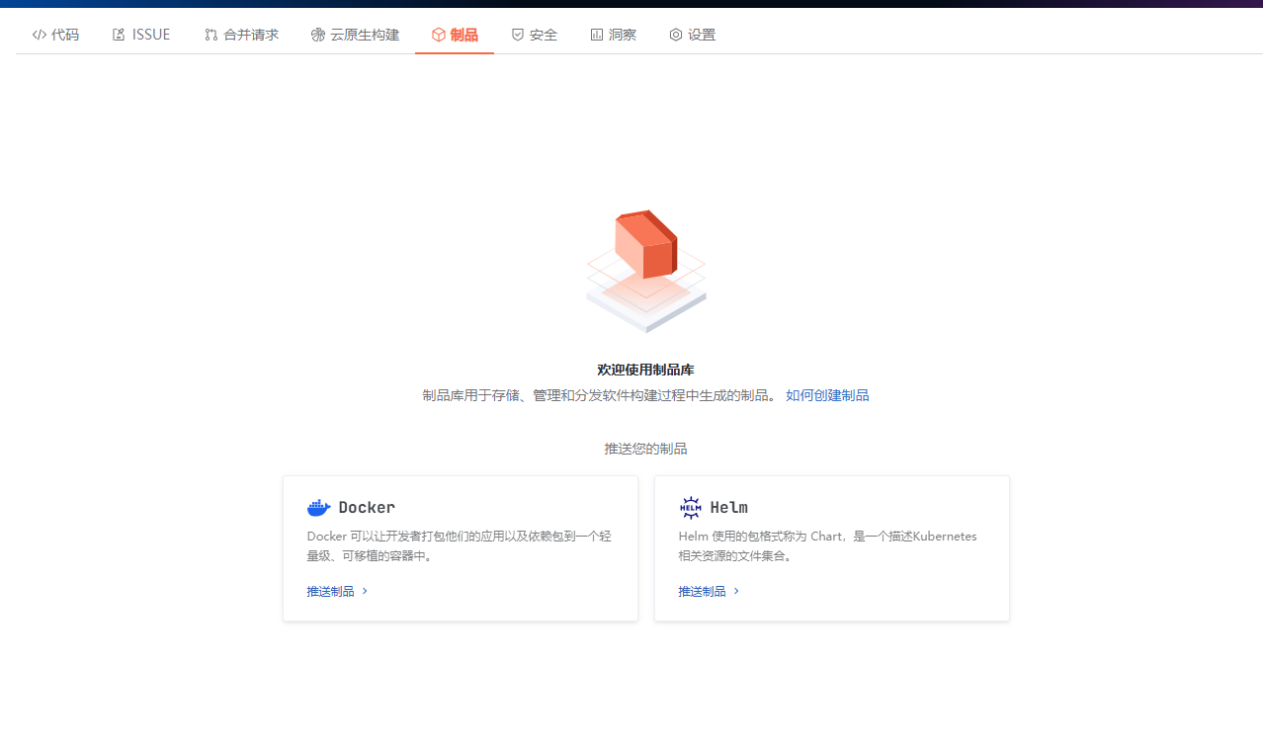Image resolution: width=1263 pixels, height=747 pixels.
Task: Click the merge request branch icon
Action: point(210,35)
